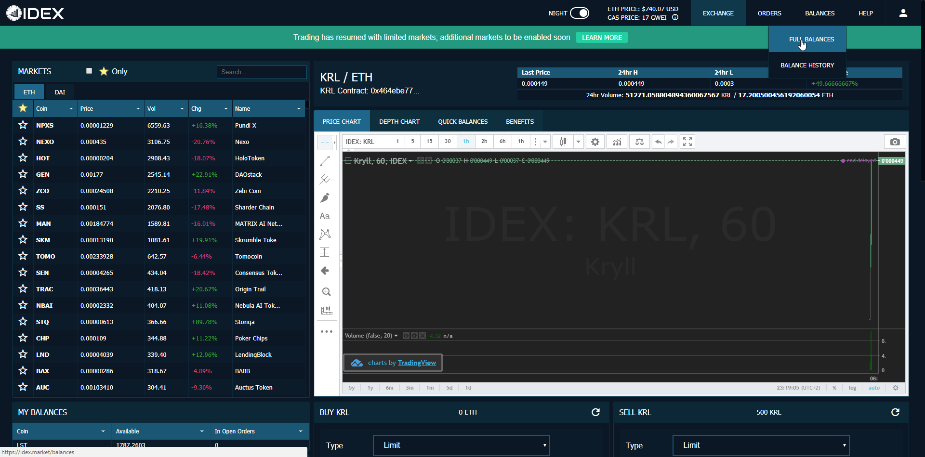
Task: Select the long position prediction tool
Action: (325, 252)
